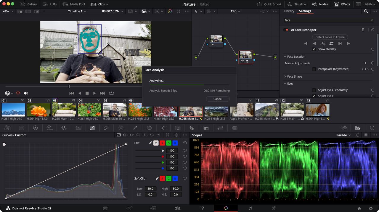
Task: Open the RGB Mixer palette
Action: click(64, 128)
